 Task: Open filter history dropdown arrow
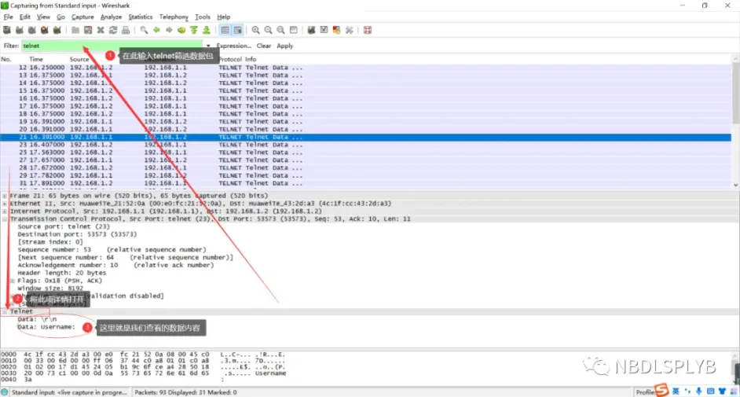(x=208, y=46)
